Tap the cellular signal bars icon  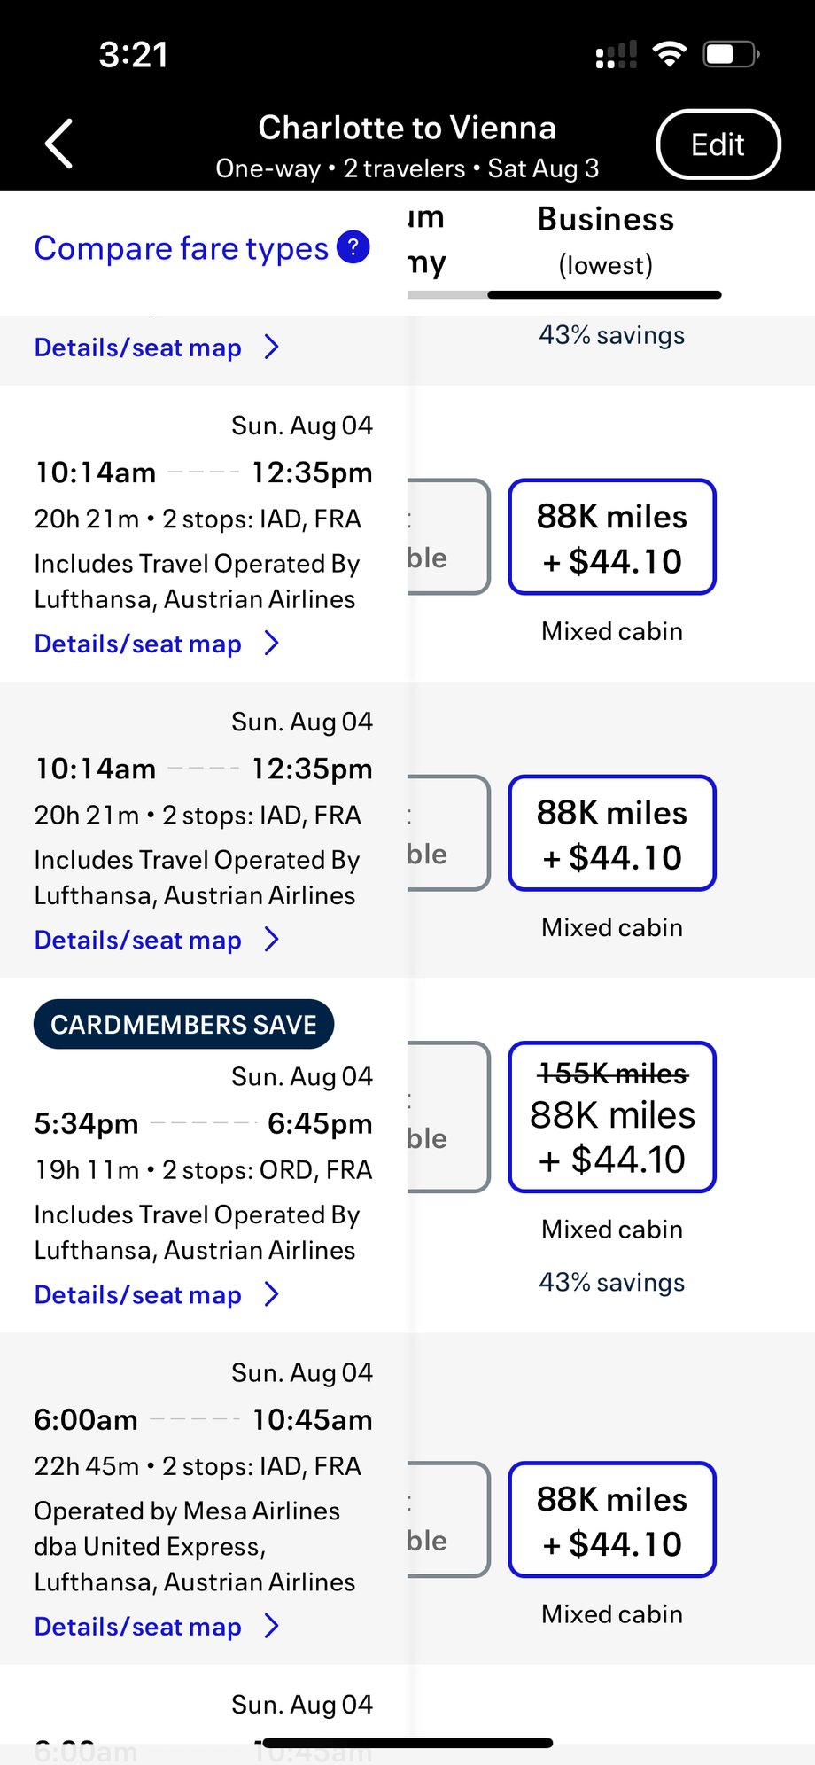617,55
